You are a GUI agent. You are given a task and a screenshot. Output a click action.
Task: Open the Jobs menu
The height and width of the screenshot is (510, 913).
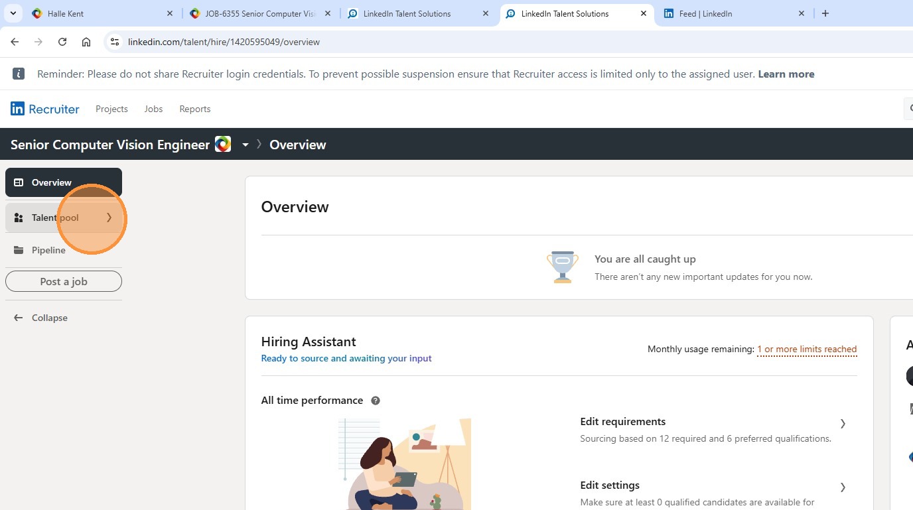click(x=153, y=109)
